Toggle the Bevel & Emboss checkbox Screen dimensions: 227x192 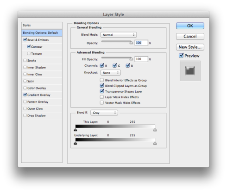pos(25,39)
